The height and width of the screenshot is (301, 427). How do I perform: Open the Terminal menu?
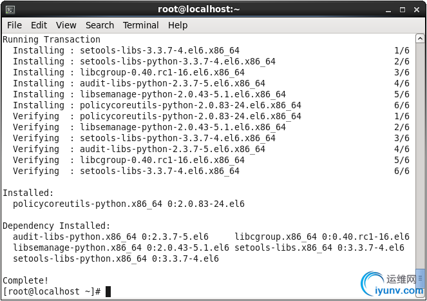(141, 25)
